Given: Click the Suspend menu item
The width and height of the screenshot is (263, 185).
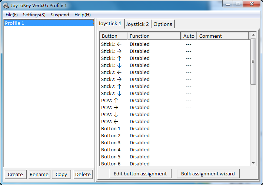Looking at the screenshot, I should pos(60,15).
